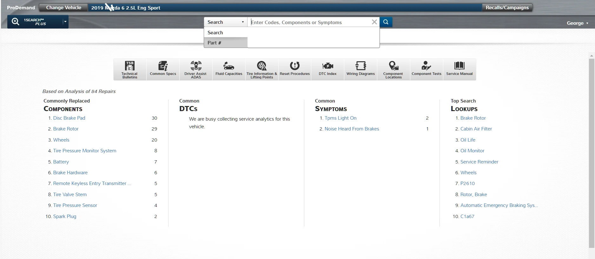Screen dimensions: 595x259
Task: Expand the 1Search Plus dropdown arrow
Action: click(x=65, y=22)
